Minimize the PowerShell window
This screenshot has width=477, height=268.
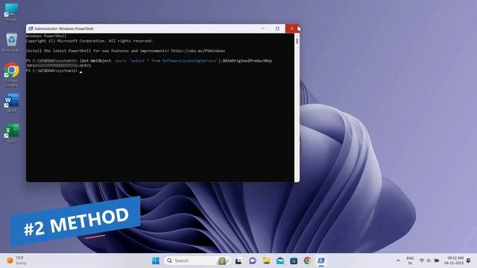(x=263, y=28)
